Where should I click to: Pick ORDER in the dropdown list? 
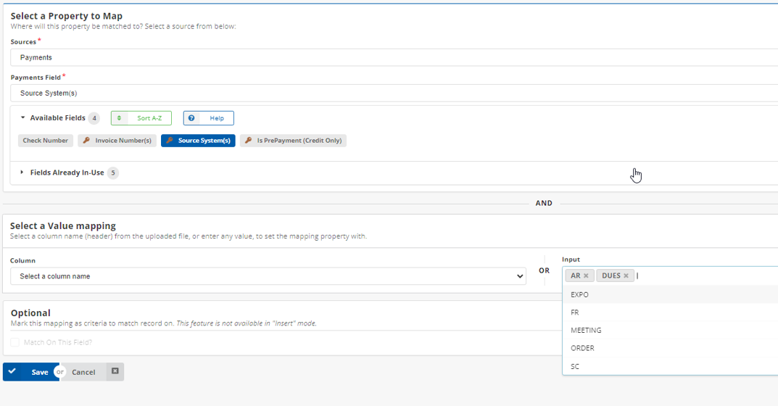582,348
